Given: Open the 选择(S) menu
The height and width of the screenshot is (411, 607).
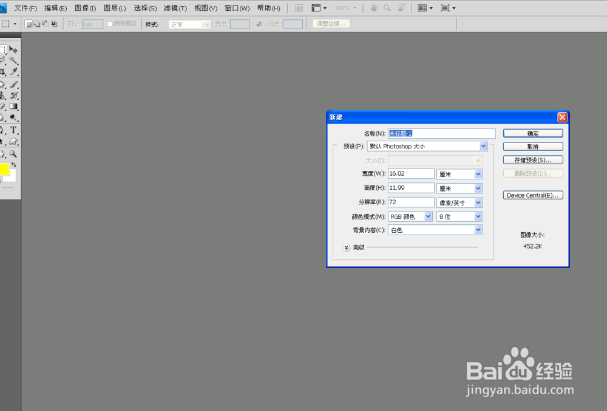Looking at the screenshot, I should point(145,8).
